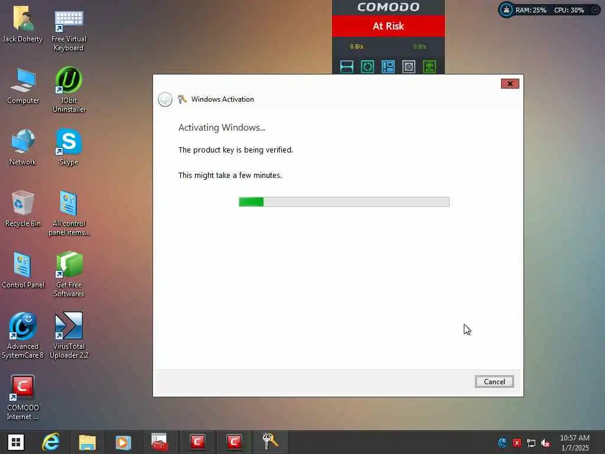Click the COMODO widget logo
Image resolution: width=605 pixels, height=454 pixels.
coord(388,7)
